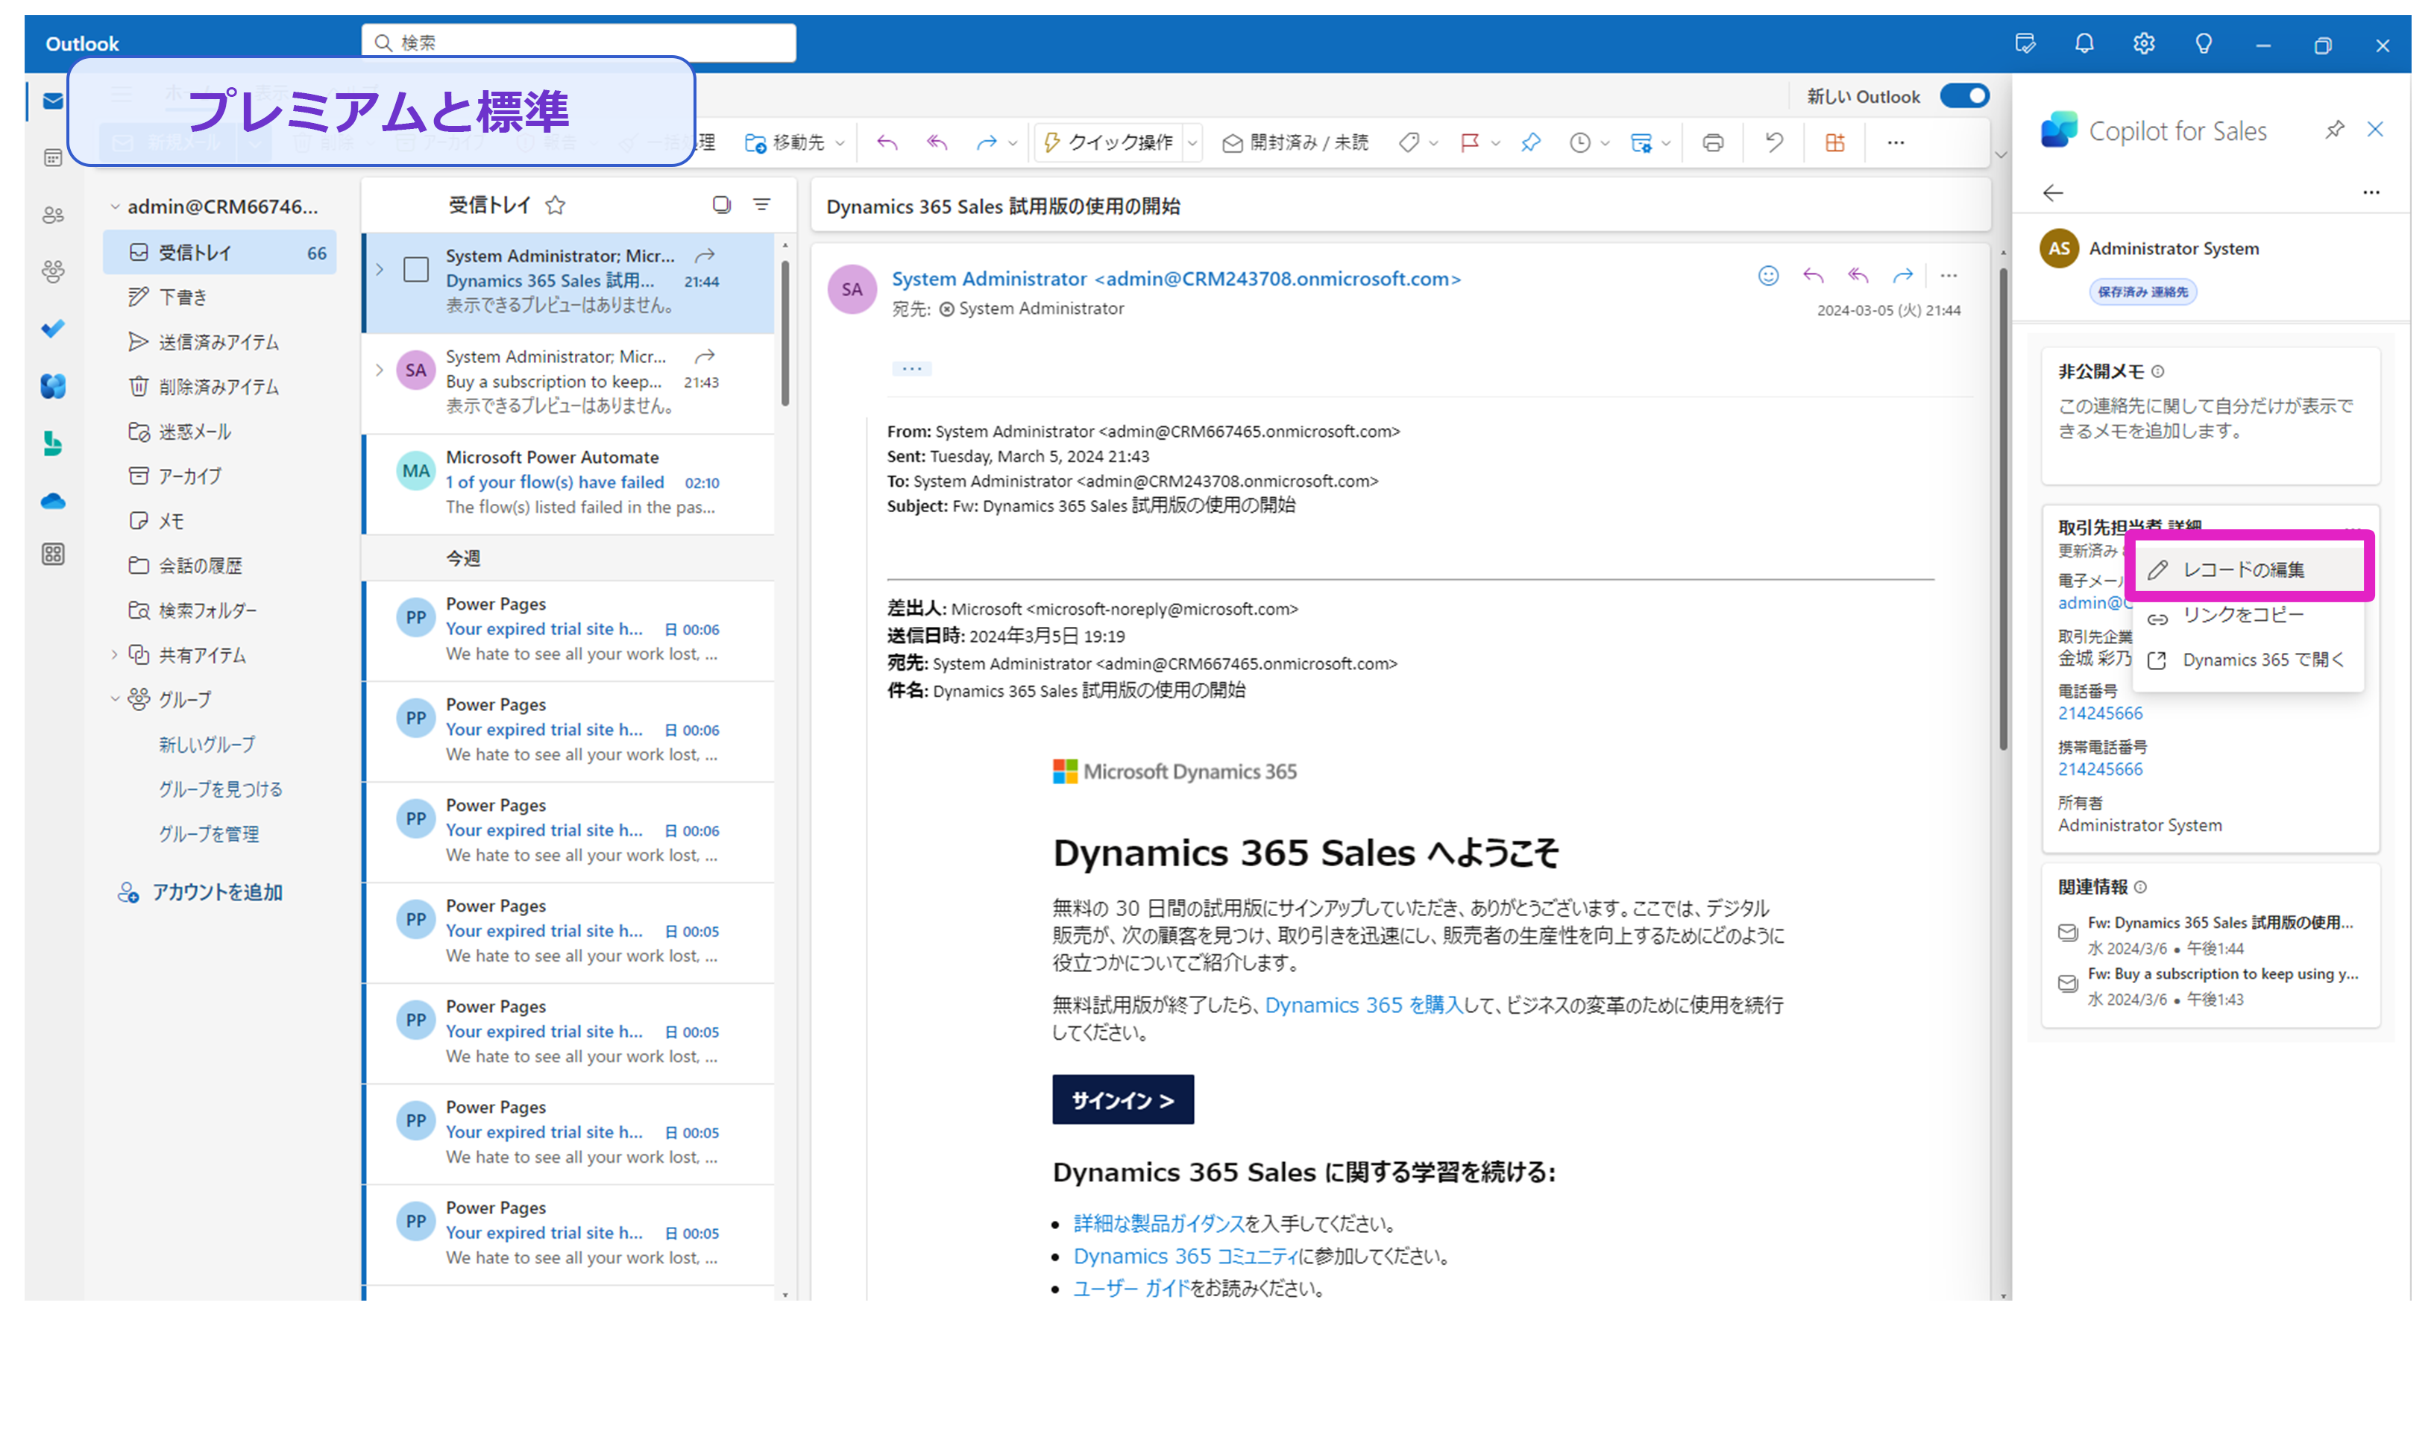Click the 非公開メモ note area

(2210, 418)
